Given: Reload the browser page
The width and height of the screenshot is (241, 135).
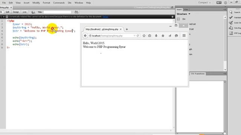Looking at the screenshot, I should click(x=138, y=36).
